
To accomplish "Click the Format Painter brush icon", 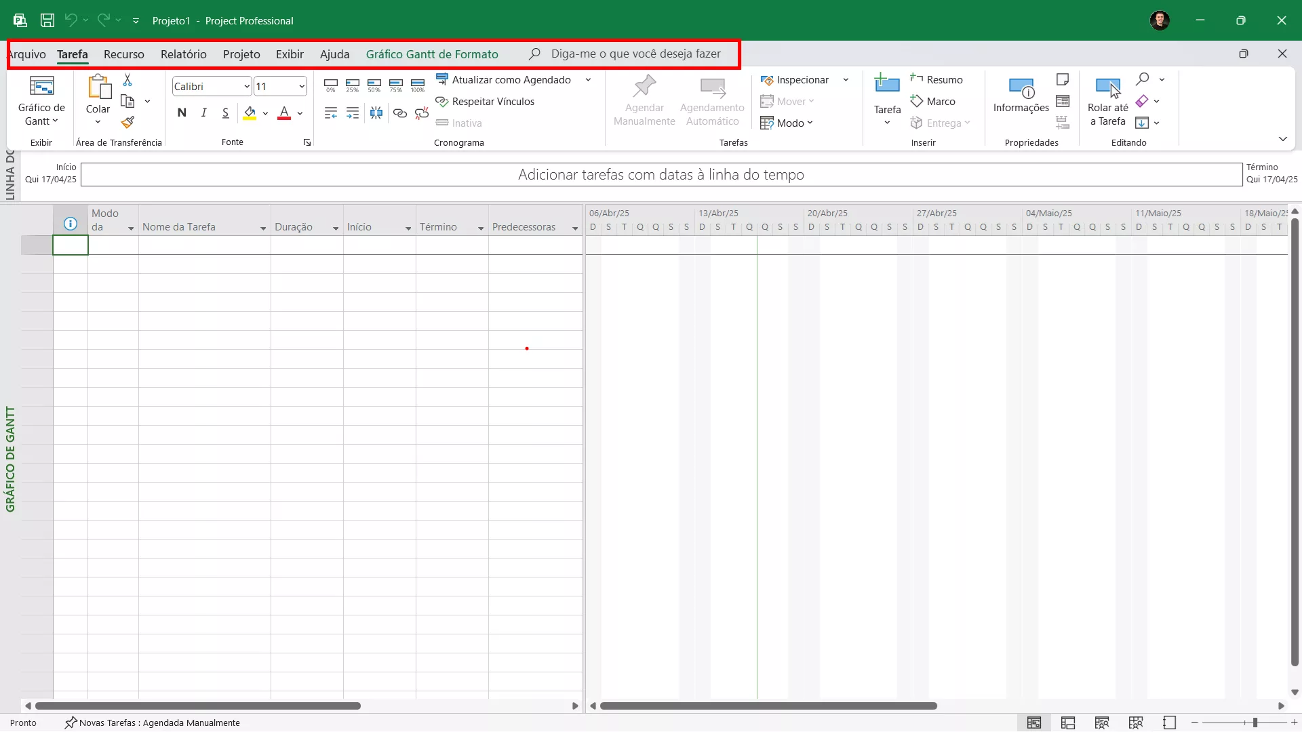I will click(127, 122).
